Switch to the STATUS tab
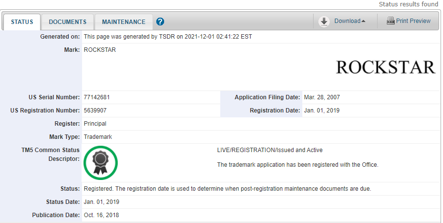 22,22
